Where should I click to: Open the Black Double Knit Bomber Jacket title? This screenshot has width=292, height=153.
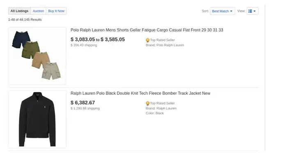coord(140,93)
